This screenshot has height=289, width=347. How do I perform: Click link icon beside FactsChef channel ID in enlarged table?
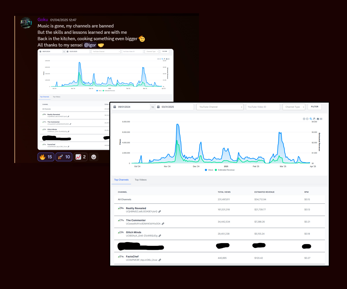(160, 260)
